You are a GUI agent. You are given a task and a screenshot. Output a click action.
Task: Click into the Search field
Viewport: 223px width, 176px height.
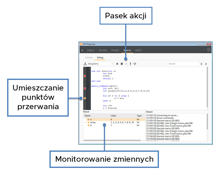182,64
